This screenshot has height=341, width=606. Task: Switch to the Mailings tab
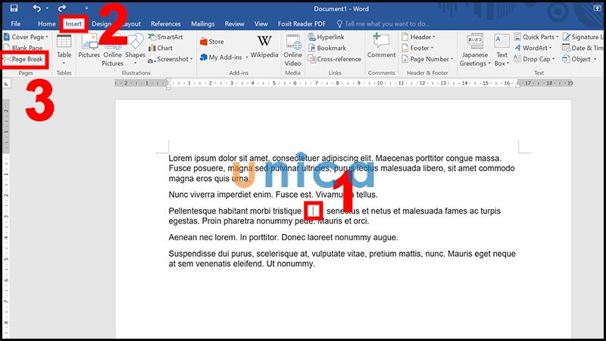click(202, 23)
